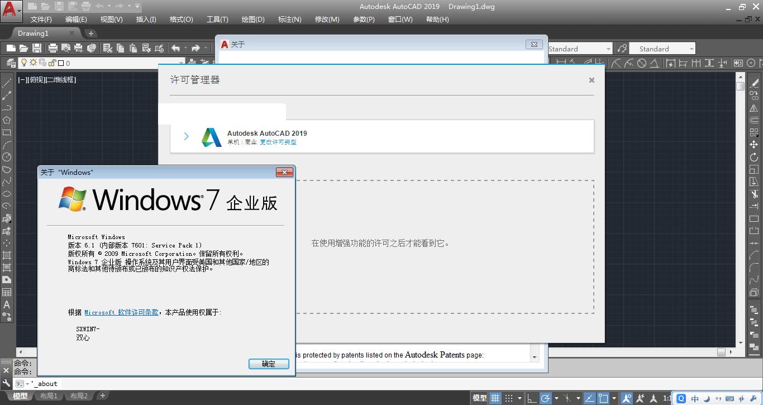Click the [-][俯视][二维线框] viewport controls label
The image size is (763, 405).
point(47,80)
